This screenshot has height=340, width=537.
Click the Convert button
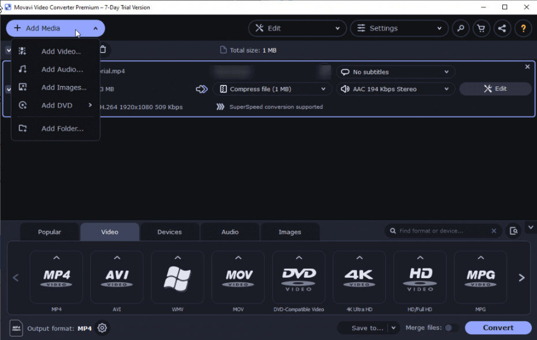[498, 328]
